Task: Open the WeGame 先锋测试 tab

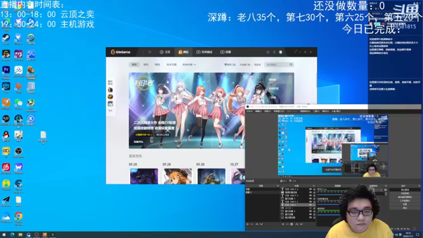Action: point(204,52)
